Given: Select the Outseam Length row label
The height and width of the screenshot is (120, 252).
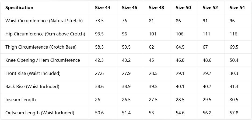Looking at the screenshot, I should coord(40,113).
